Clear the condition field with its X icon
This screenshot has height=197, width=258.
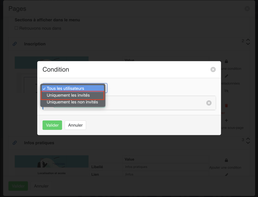209,103
